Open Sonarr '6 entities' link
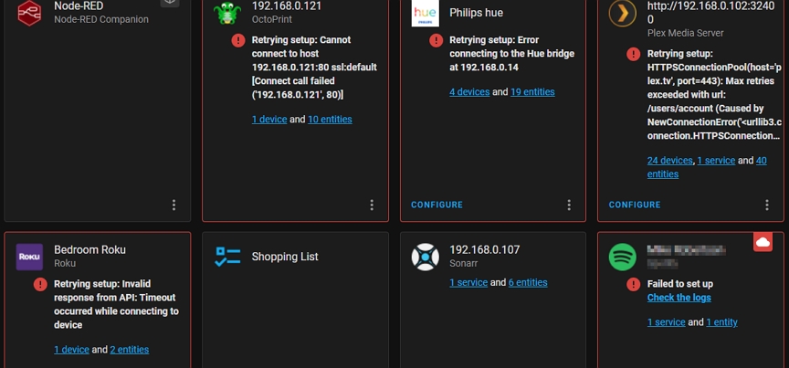The height and width of the screenshot is (368, 789). pyautogui.click(x=528, y=282)
